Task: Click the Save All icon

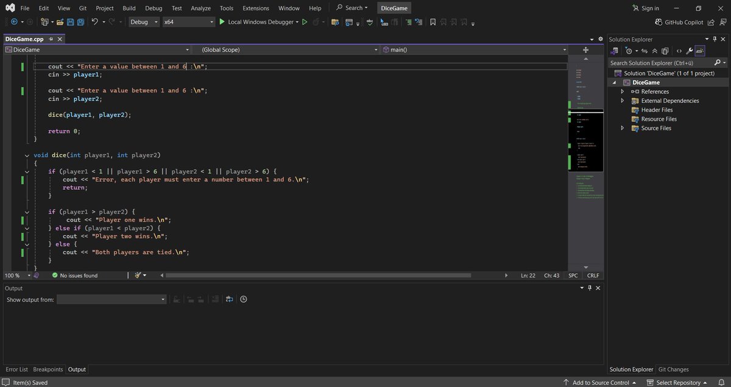Action: [x=81, y=22]
